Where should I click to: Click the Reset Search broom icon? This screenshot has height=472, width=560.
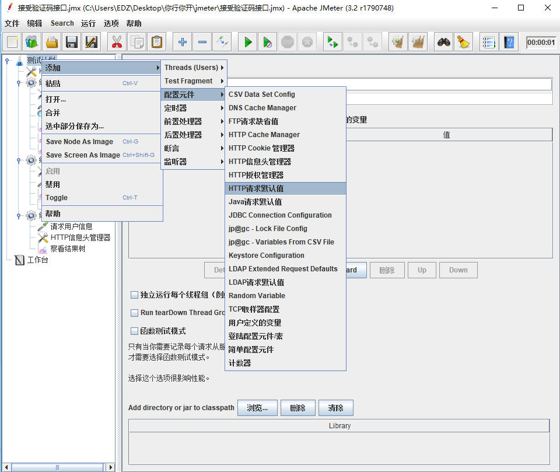tap(464, 42)
